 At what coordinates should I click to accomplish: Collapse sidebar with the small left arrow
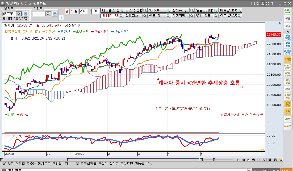coord(288,32)
